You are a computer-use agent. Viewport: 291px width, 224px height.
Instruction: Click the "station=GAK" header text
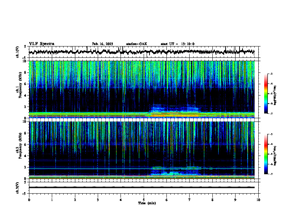coord(137,44)
